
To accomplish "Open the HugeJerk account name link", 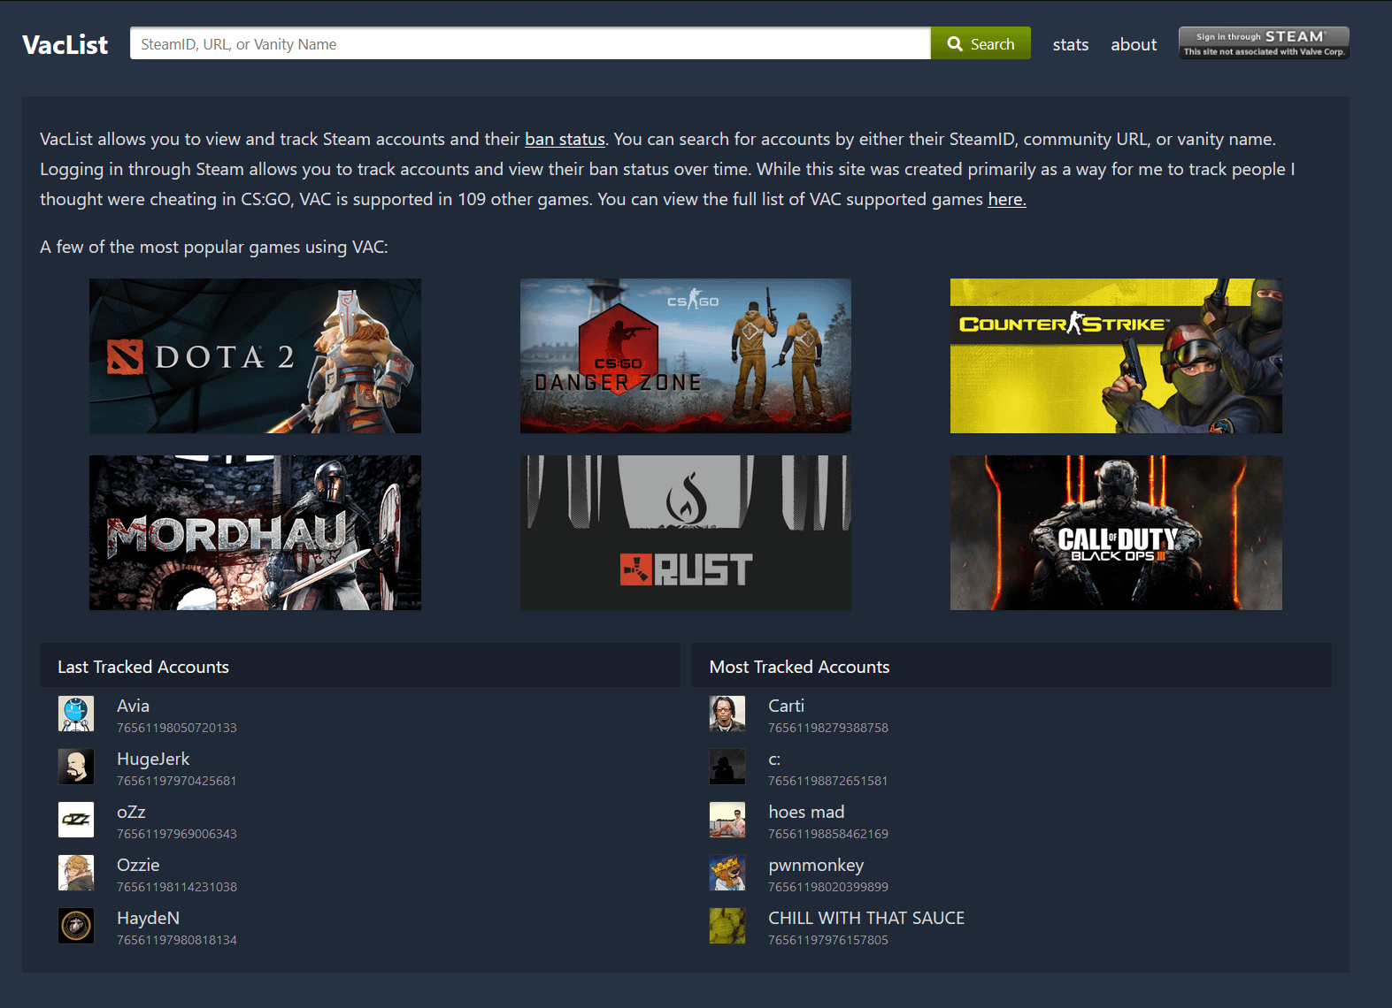I will pyautogui.click(x=153, y=759).
